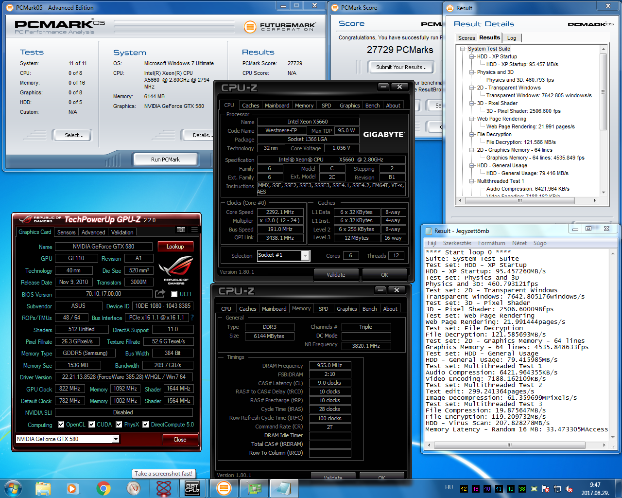Toggle the UEFI checkbox in GPU-Z
The height and width of the screenshot is (498, 622).
[174, 294]
